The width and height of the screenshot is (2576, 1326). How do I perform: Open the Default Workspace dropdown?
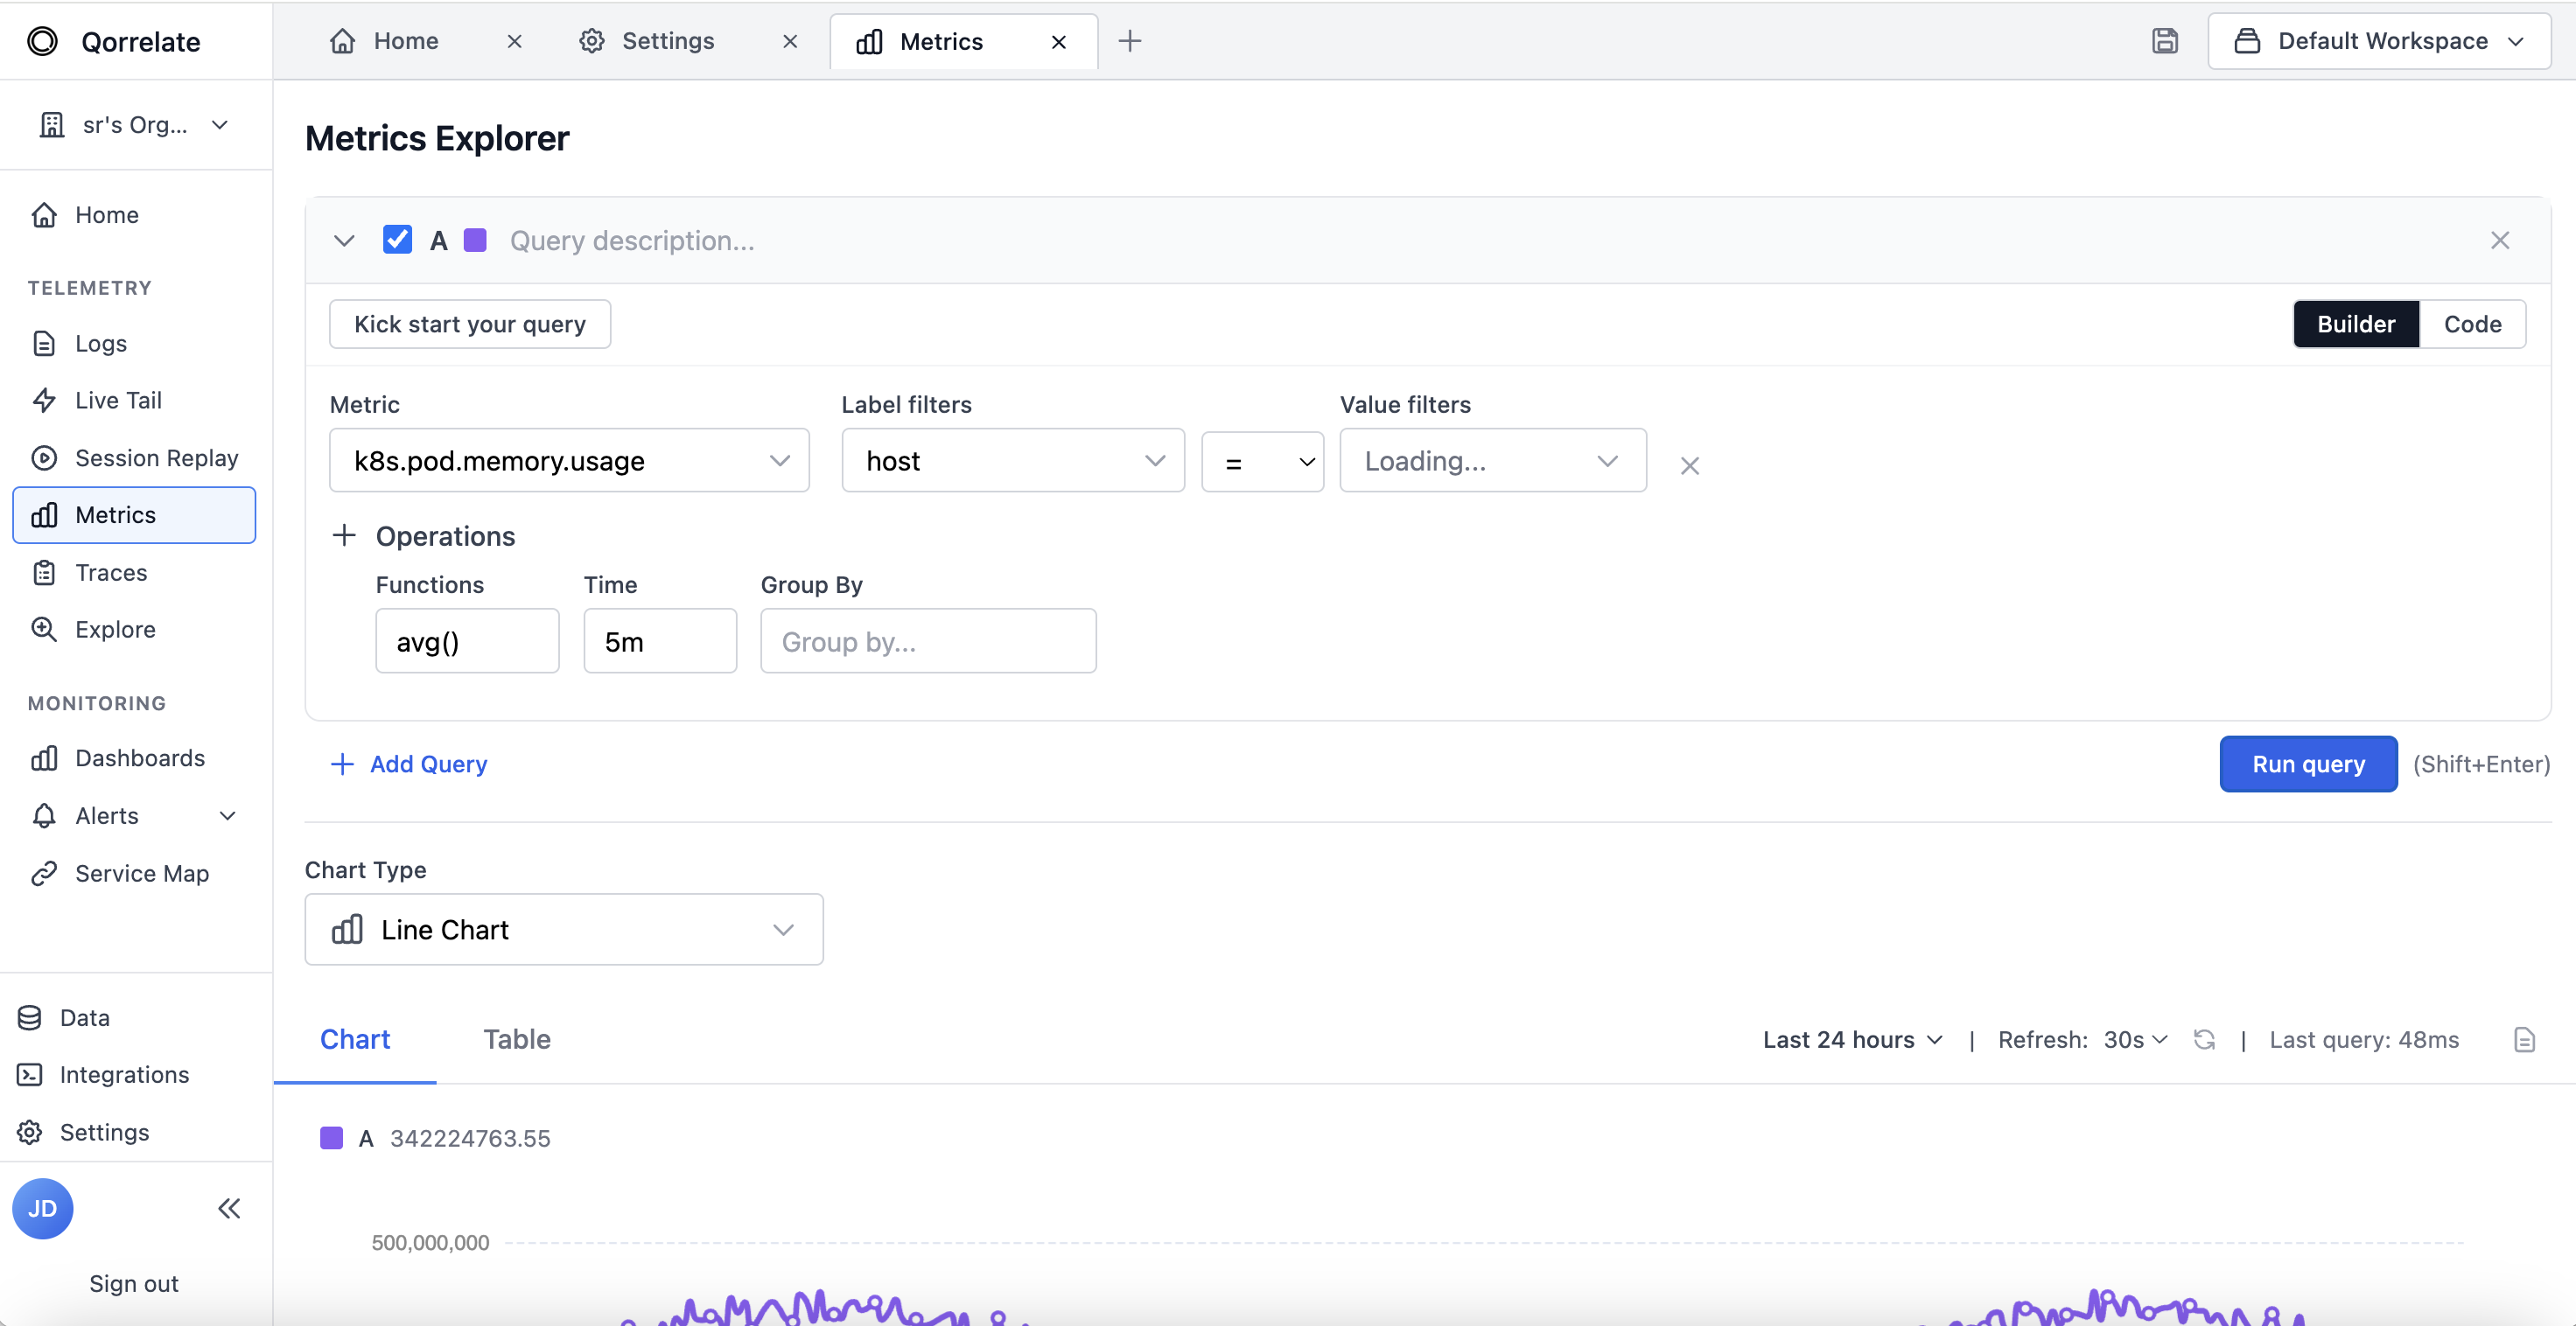tap(2381, 41)
